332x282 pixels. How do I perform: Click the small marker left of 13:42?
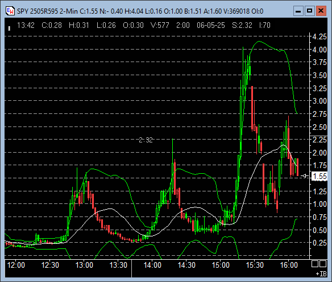click(9, 28)
